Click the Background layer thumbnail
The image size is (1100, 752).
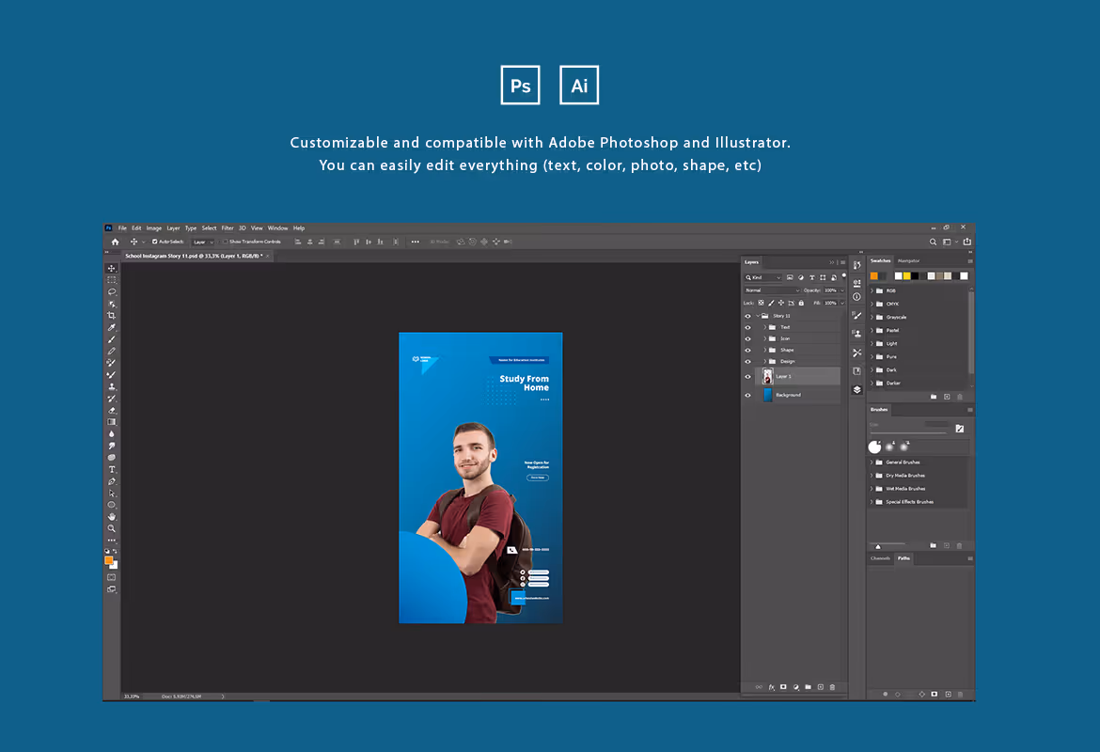tap(767, 395)
